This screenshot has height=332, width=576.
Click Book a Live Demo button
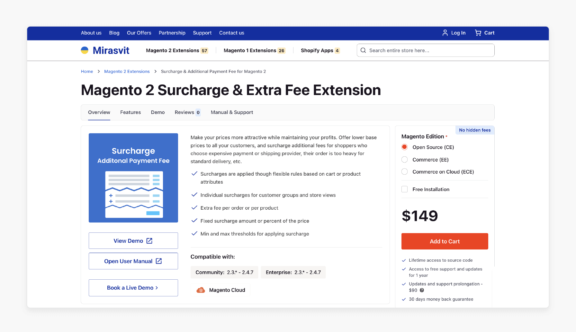click(x=133, y=288)
